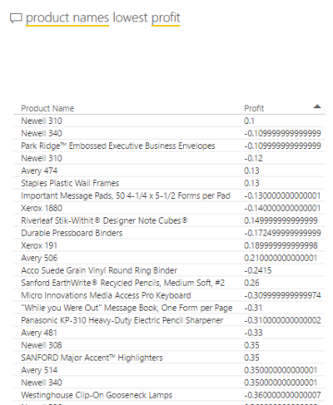Click the profit value 0.1
The width and height of the screenshot is (333, 405).
click(x=249, y=121)
